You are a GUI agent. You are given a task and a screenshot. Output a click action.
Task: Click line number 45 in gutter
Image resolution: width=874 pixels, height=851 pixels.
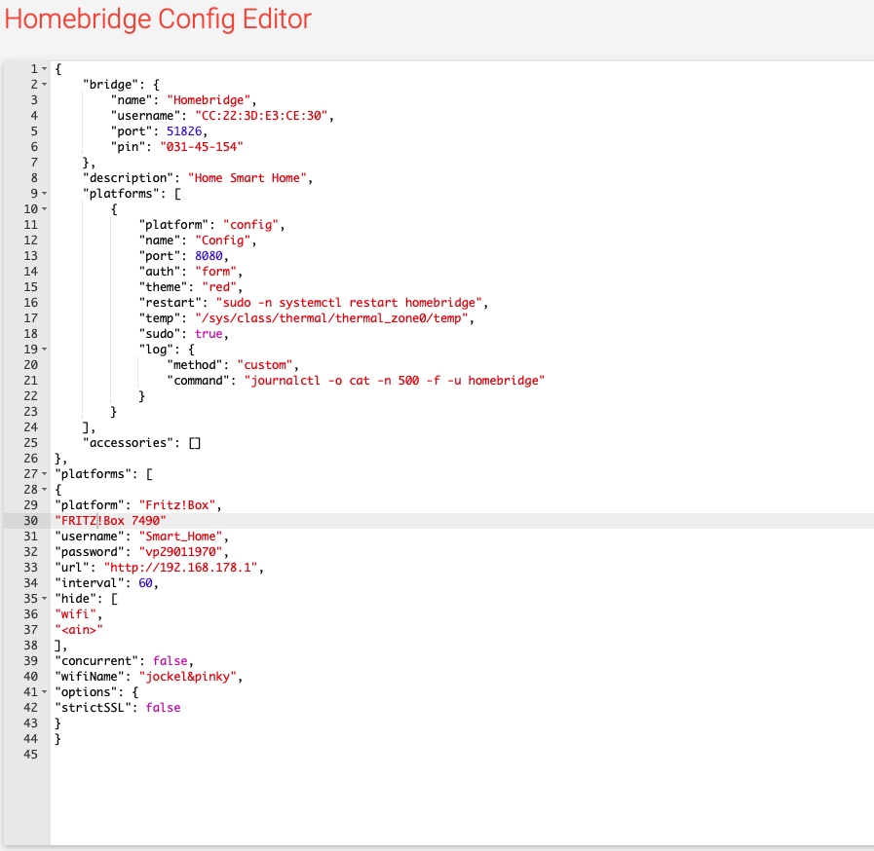point(29,754)
